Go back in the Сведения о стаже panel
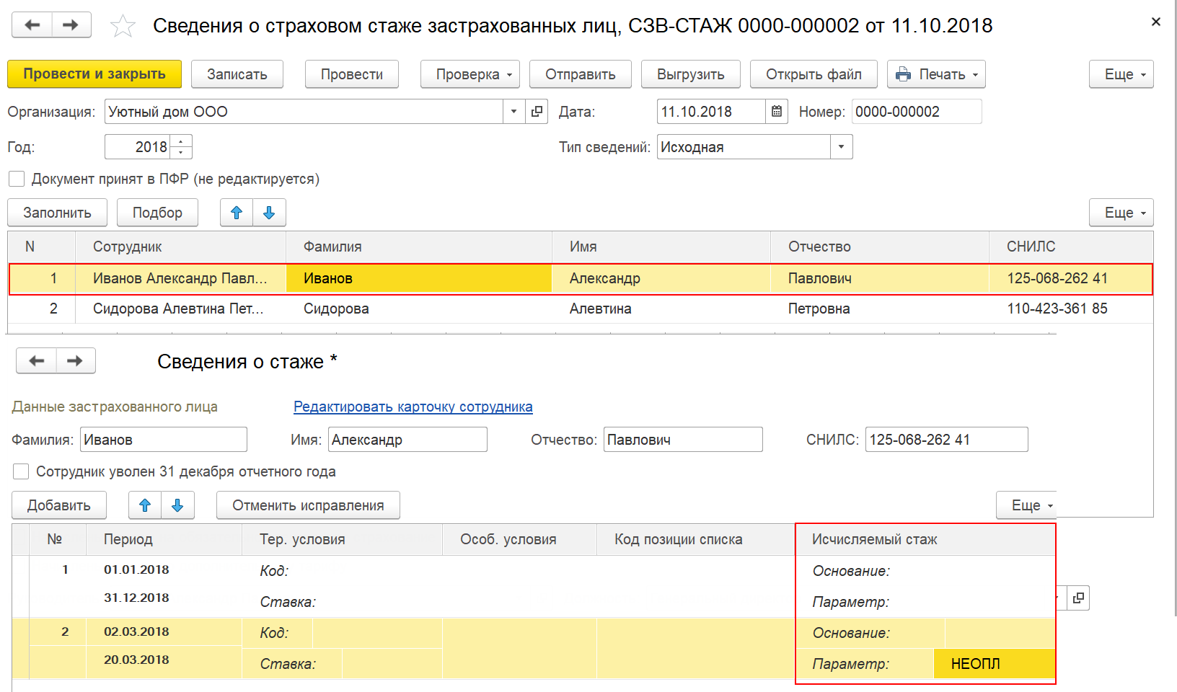This screenshot has height=692, width=1177. (x=37, y=361)
